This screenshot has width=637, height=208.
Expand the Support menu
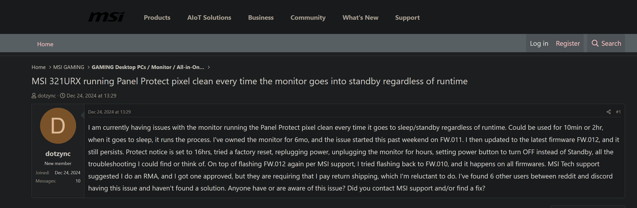tap(407, 17)
